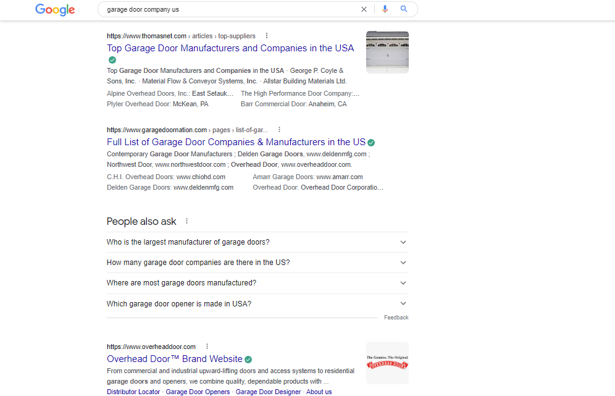
Task: Click 'Delden Garage Doors: www.deldenmfg.com' table entry
Action: (170, 188)
